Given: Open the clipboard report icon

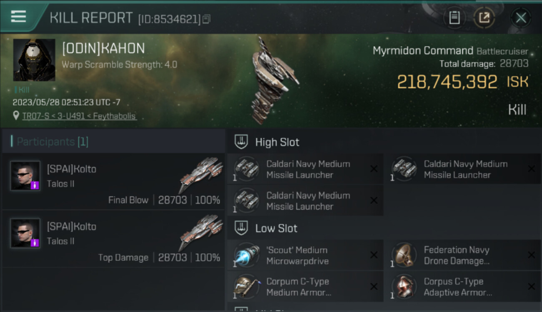Looking at the screenshot, I should 454,18.
